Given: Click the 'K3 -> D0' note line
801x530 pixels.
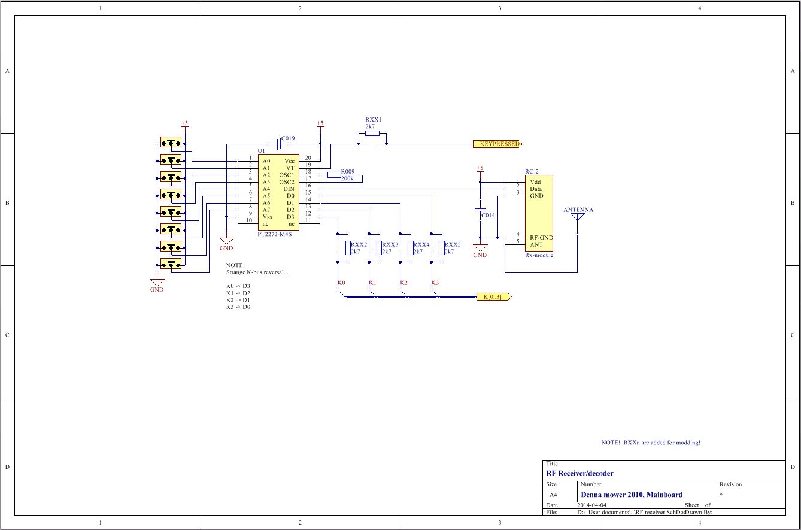Looking at the screenshot, I should (x=238, y=307).
